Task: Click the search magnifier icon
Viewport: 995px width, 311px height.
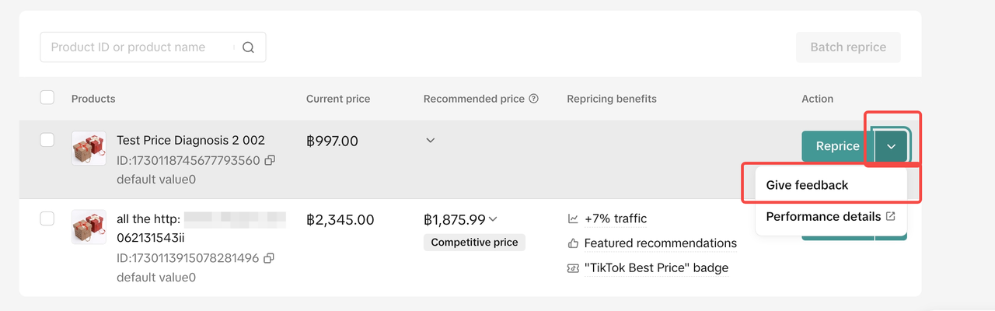Action: (248, 47)
